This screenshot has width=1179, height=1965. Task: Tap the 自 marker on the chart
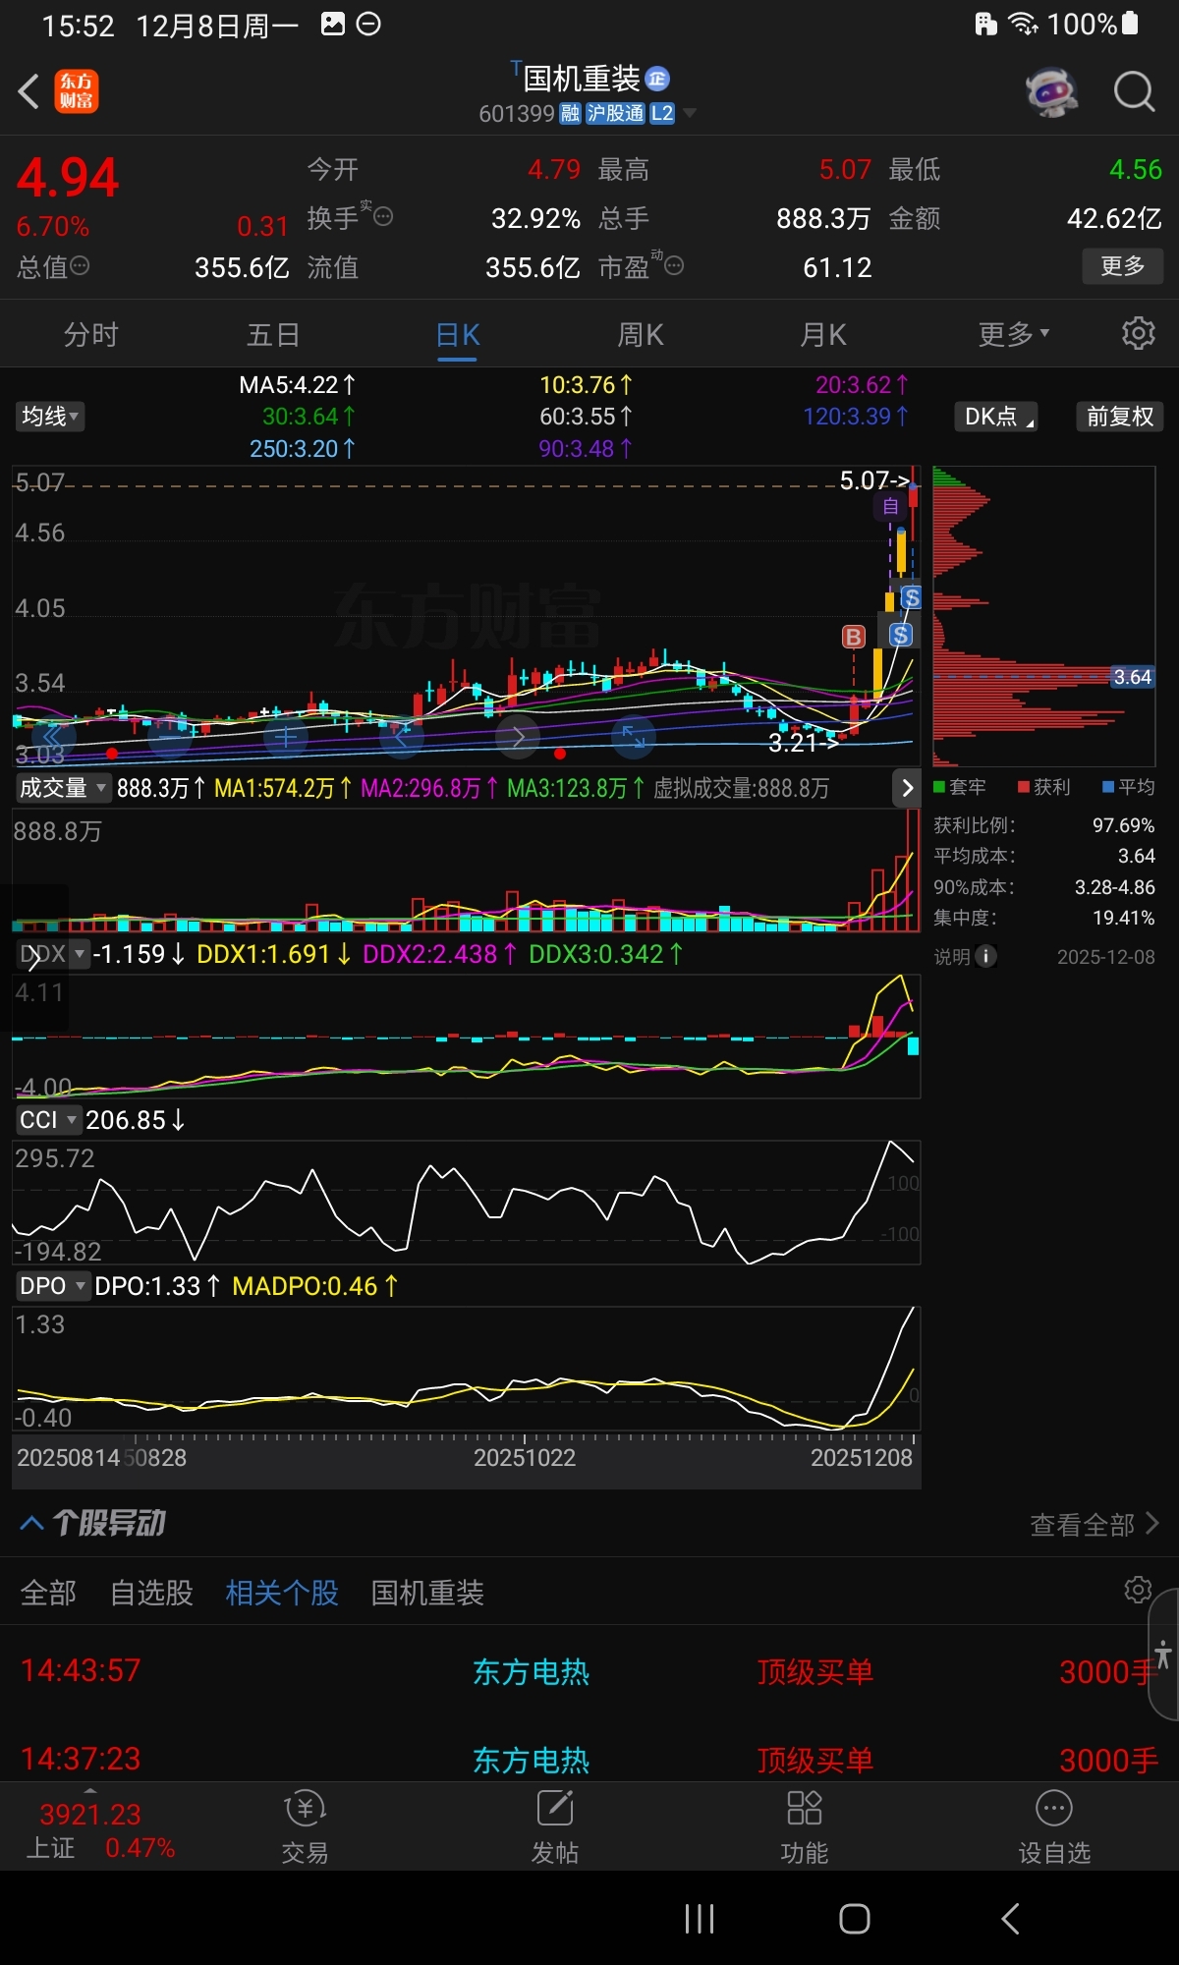pyautogui.click(x=889, y=506)
